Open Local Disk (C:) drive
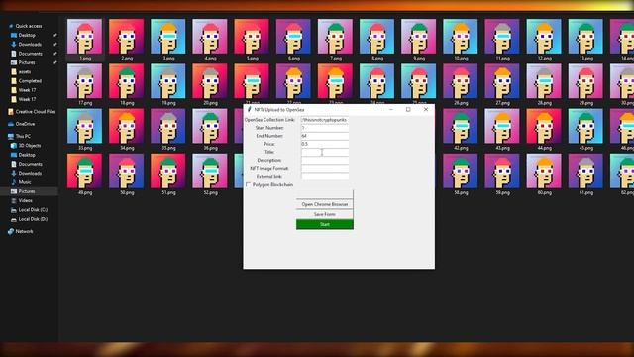This screenshot has height=357, width=634. click(x=33, y=210)
